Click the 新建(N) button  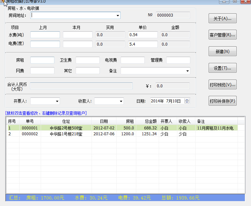pos(223,51)
